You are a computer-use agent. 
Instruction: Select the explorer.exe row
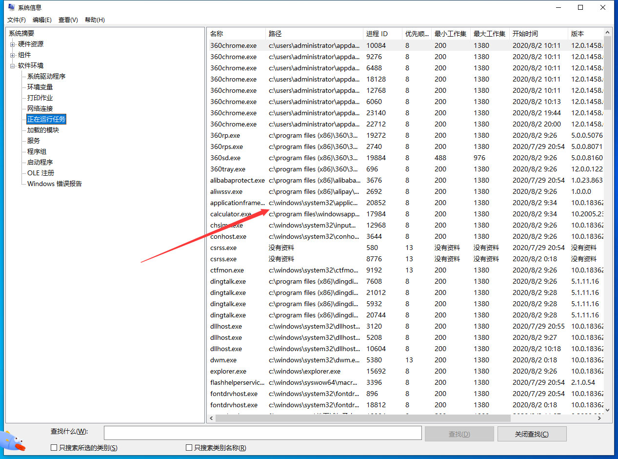coord(405,371)
